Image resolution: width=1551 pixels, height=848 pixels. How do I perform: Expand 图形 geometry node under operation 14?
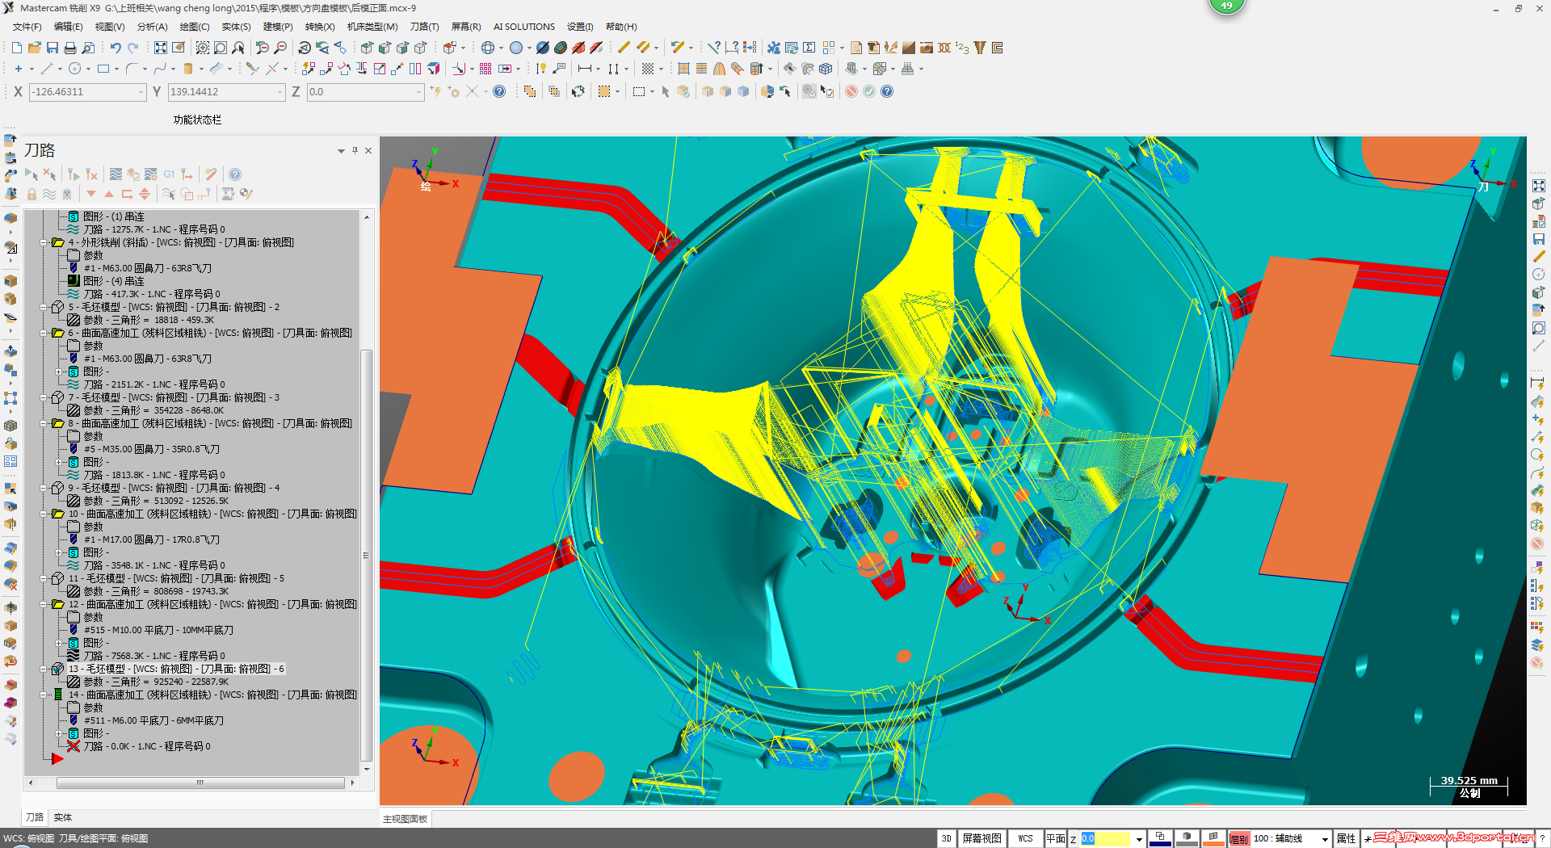[x=59, y=733]
